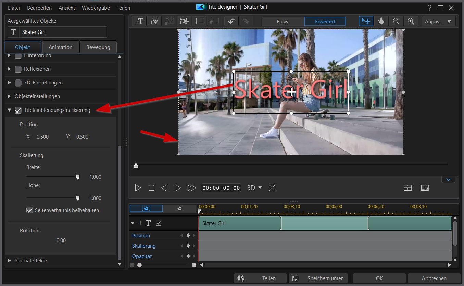Click the insert text title icon
464x286 pixels.
point(139,21)
